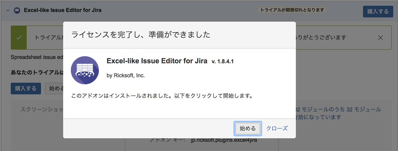Click the by Ricksoft, Inc. text
This screenshot has width=398, height=151.
pos(126,75)
